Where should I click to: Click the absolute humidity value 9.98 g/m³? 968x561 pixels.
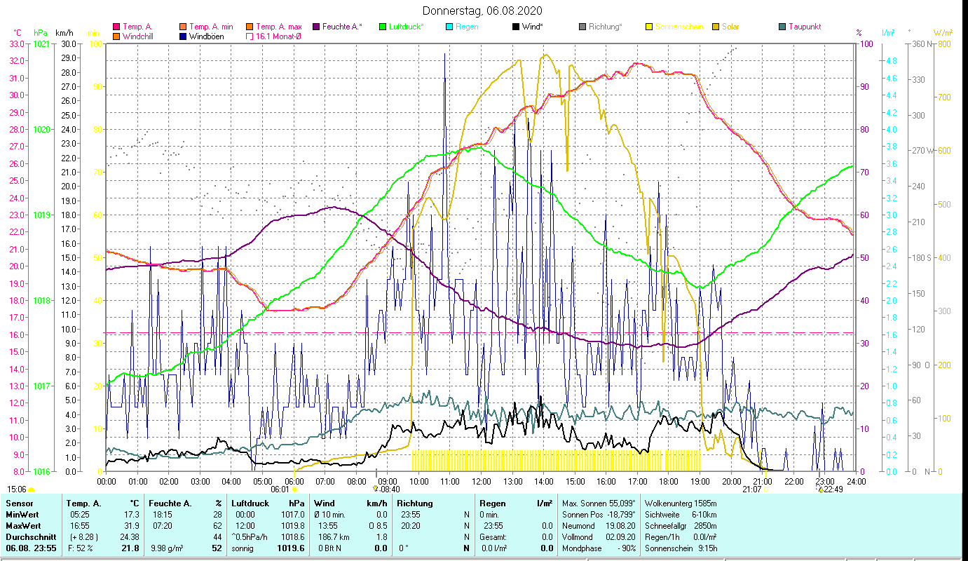[165, 548]
